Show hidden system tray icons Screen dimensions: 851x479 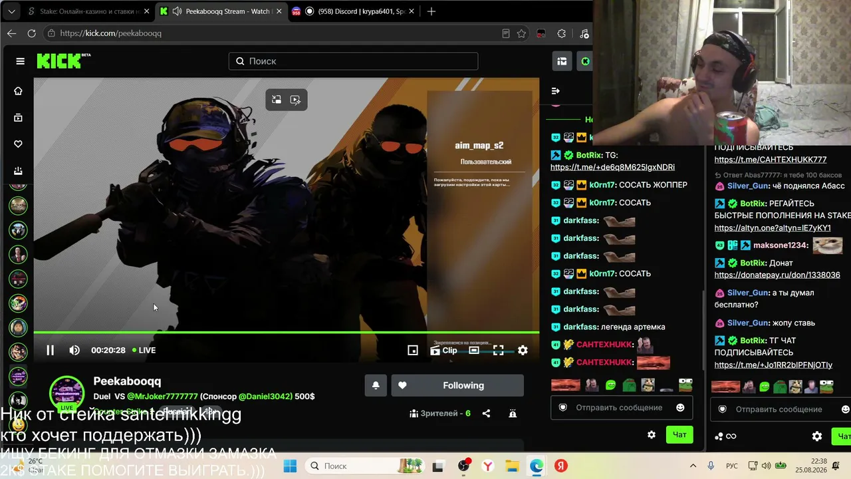693,466
